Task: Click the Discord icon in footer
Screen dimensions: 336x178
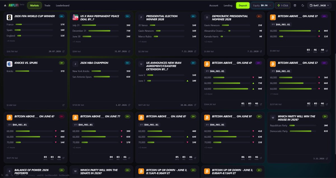Action: pos(6,175)
